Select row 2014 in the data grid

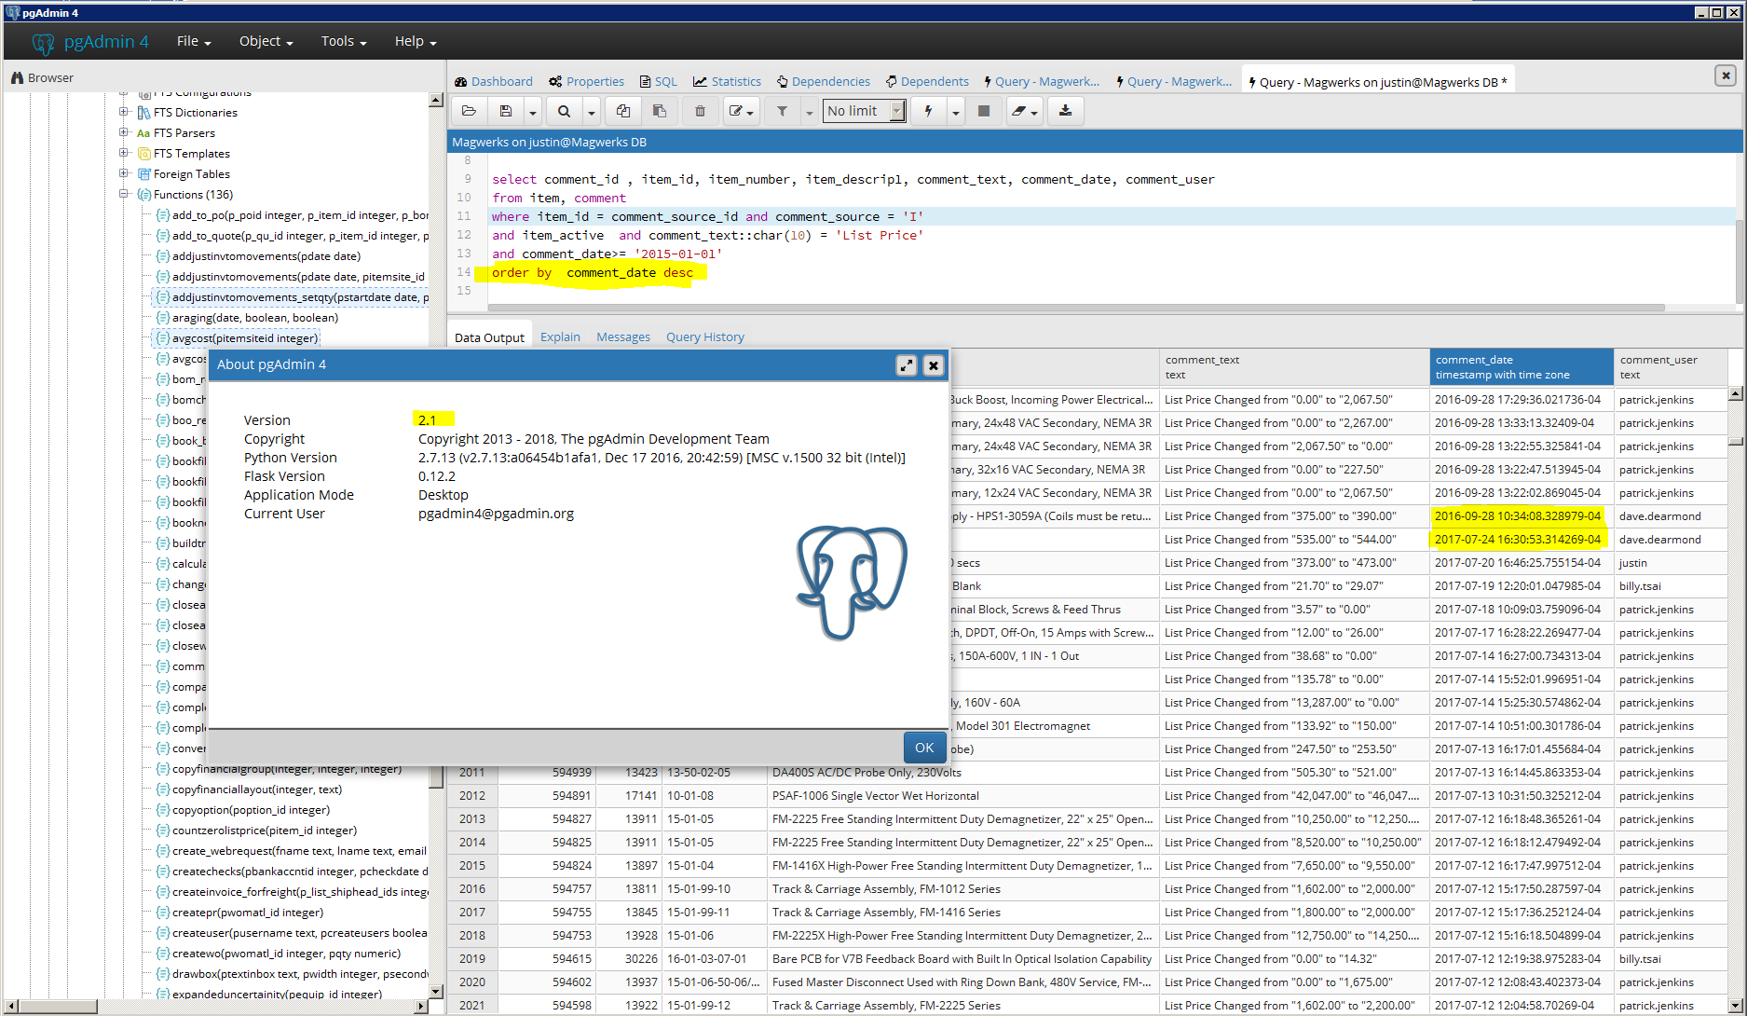[x=472, y=843]
